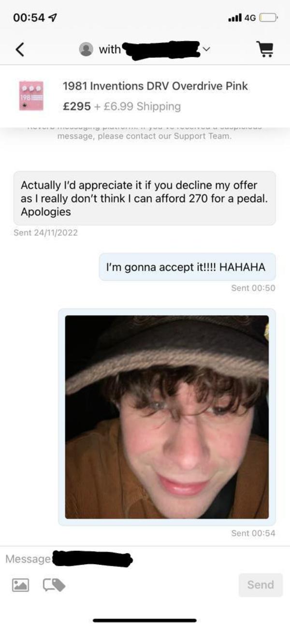
Task: Open 1981 Inventions DRV Overdrive Pink listing
Action: point(155,86)
